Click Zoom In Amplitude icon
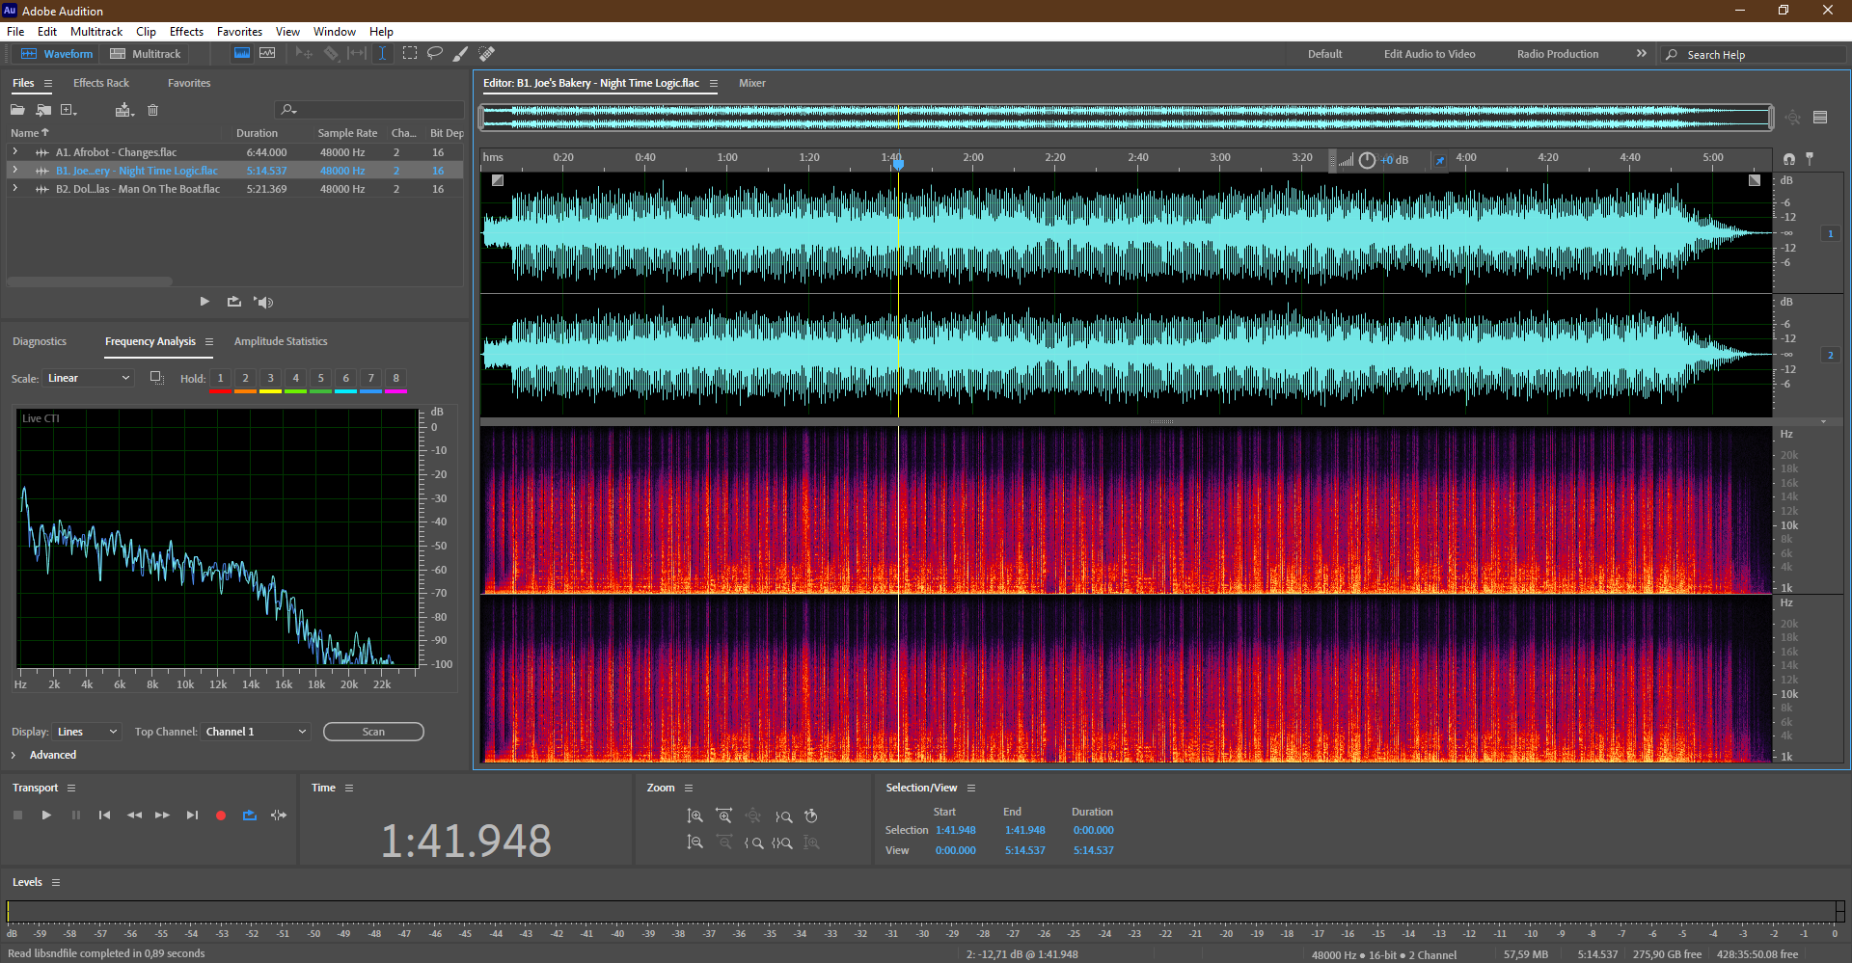Screen dimensions: 1852x963 [x=694, y=816]
